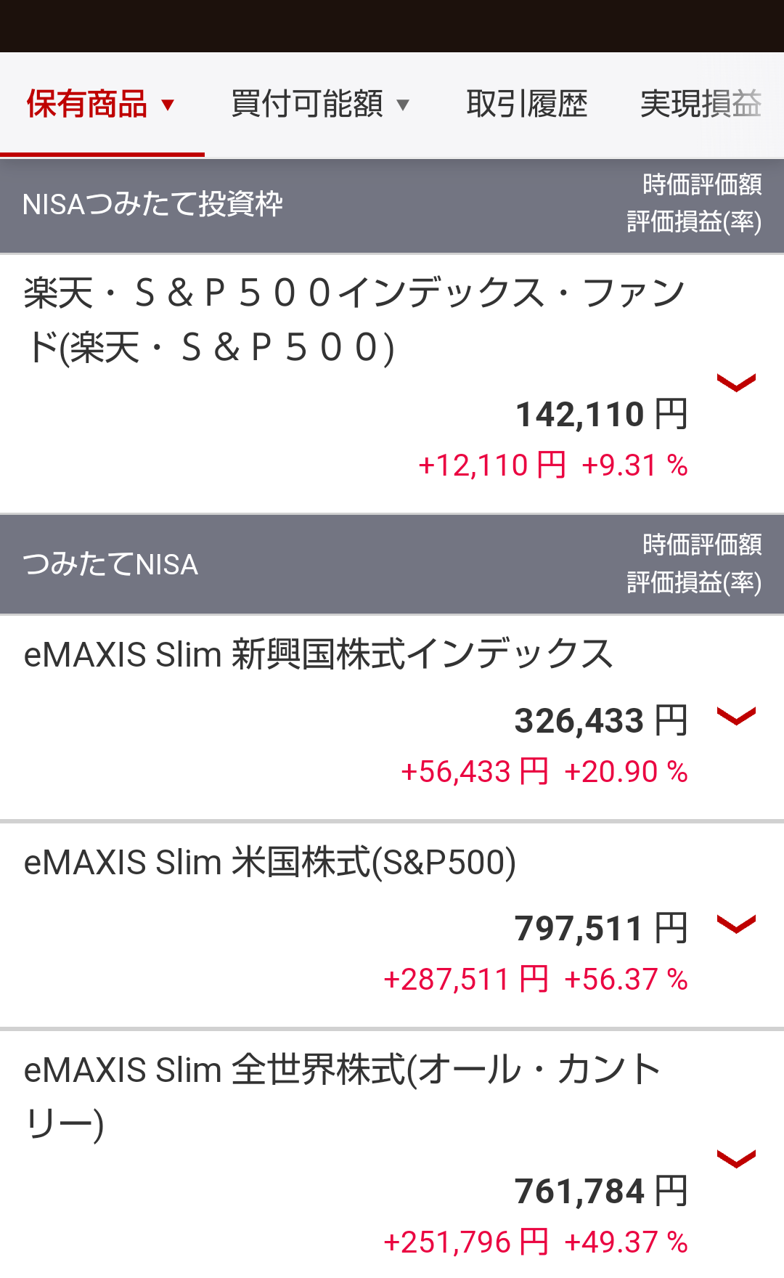Click the red triangle beside 保有商品
This screenshot has height=1278, width=784.
168,105
